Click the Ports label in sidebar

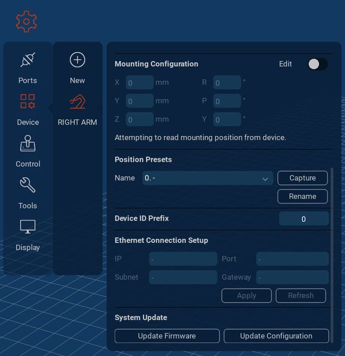[x=28, y=80]
